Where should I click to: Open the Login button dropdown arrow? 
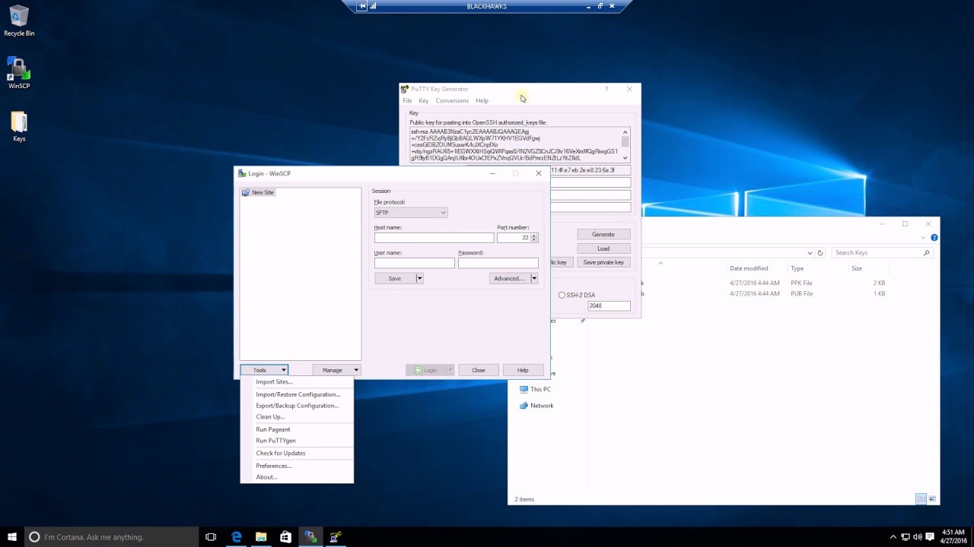coord(450,370)
